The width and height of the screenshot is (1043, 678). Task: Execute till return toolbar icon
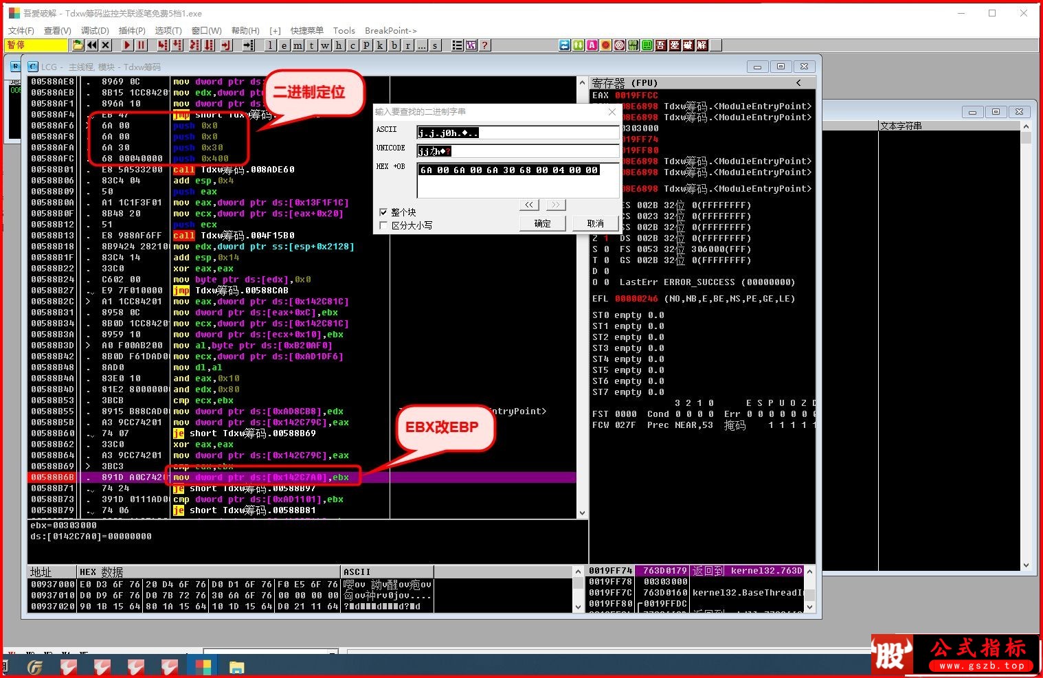click(226, 45)
